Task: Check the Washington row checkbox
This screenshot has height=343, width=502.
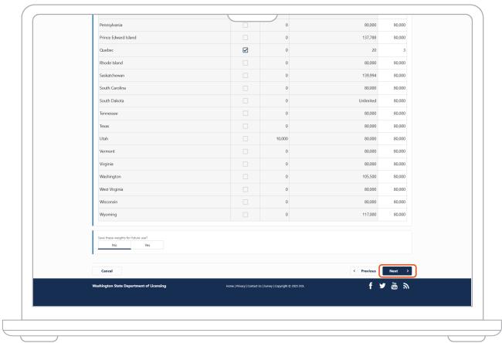Action: (246, 176)
